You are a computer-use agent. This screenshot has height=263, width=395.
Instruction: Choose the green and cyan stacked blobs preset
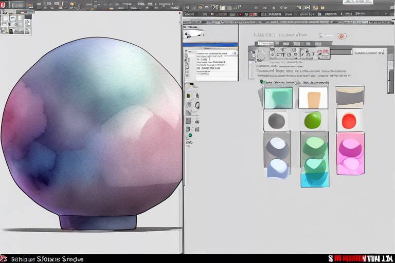[315, 160]
